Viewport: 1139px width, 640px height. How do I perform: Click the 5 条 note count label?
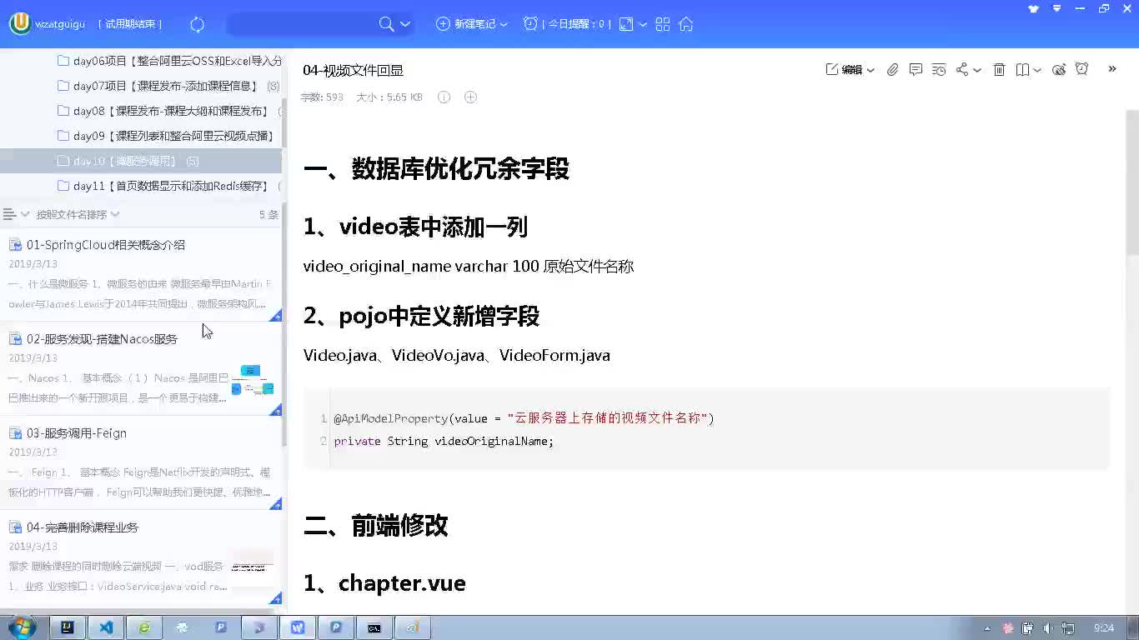[268, 214]
